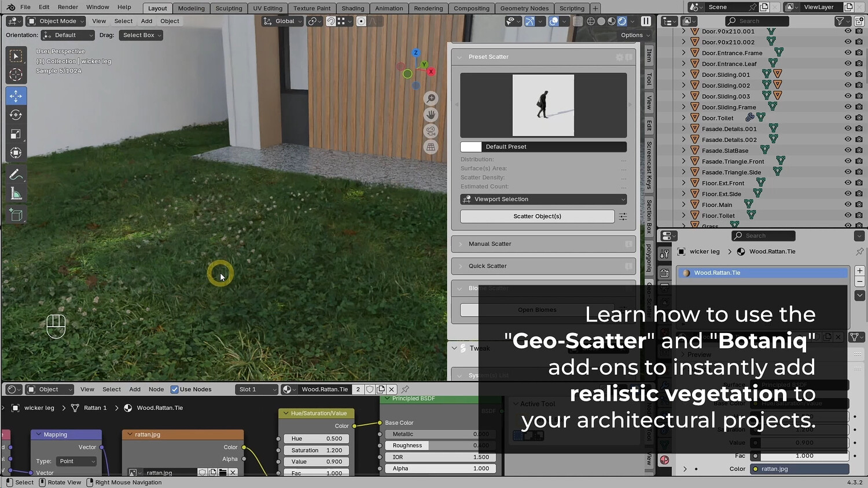
Task: Click the viewport zoom magnifier icon
Action: pyautogui.click(x=431, y=98)
